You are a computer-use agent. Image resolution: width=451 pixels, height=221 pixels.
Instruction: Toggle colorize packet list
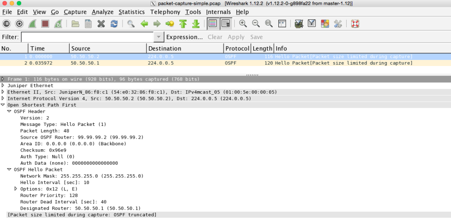tap(213, 24)
